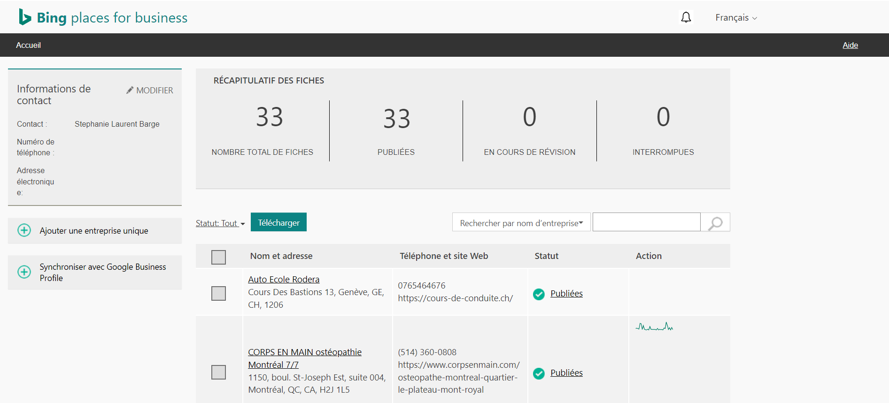This screenshot has height=403, width=889.
Task: Click the Nom et adresse column header
Action: (281, 256)
